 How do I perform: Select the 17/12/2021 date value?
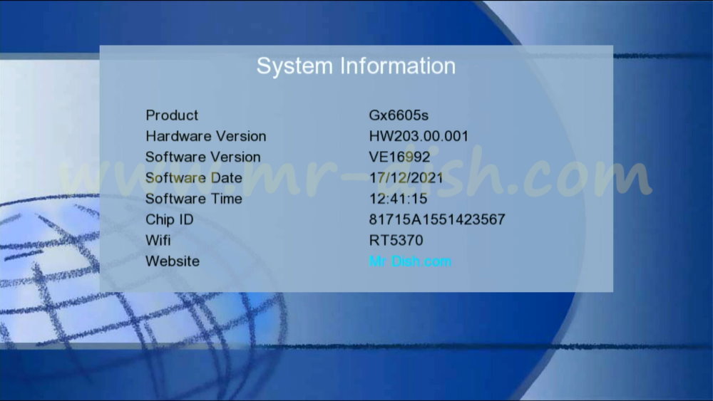click(x=406, y=178)
